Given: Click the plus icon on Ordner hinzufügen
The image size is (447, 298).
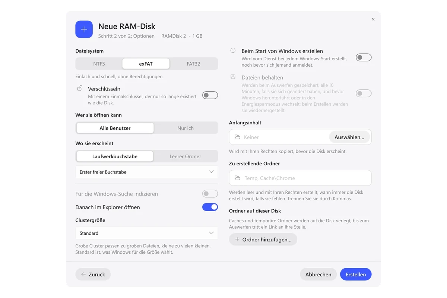Looking at the screenshot, I should click(x=237, y=239).
